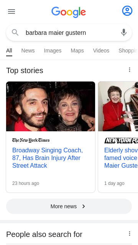Switch to the News tab

(x=28, y=51)
